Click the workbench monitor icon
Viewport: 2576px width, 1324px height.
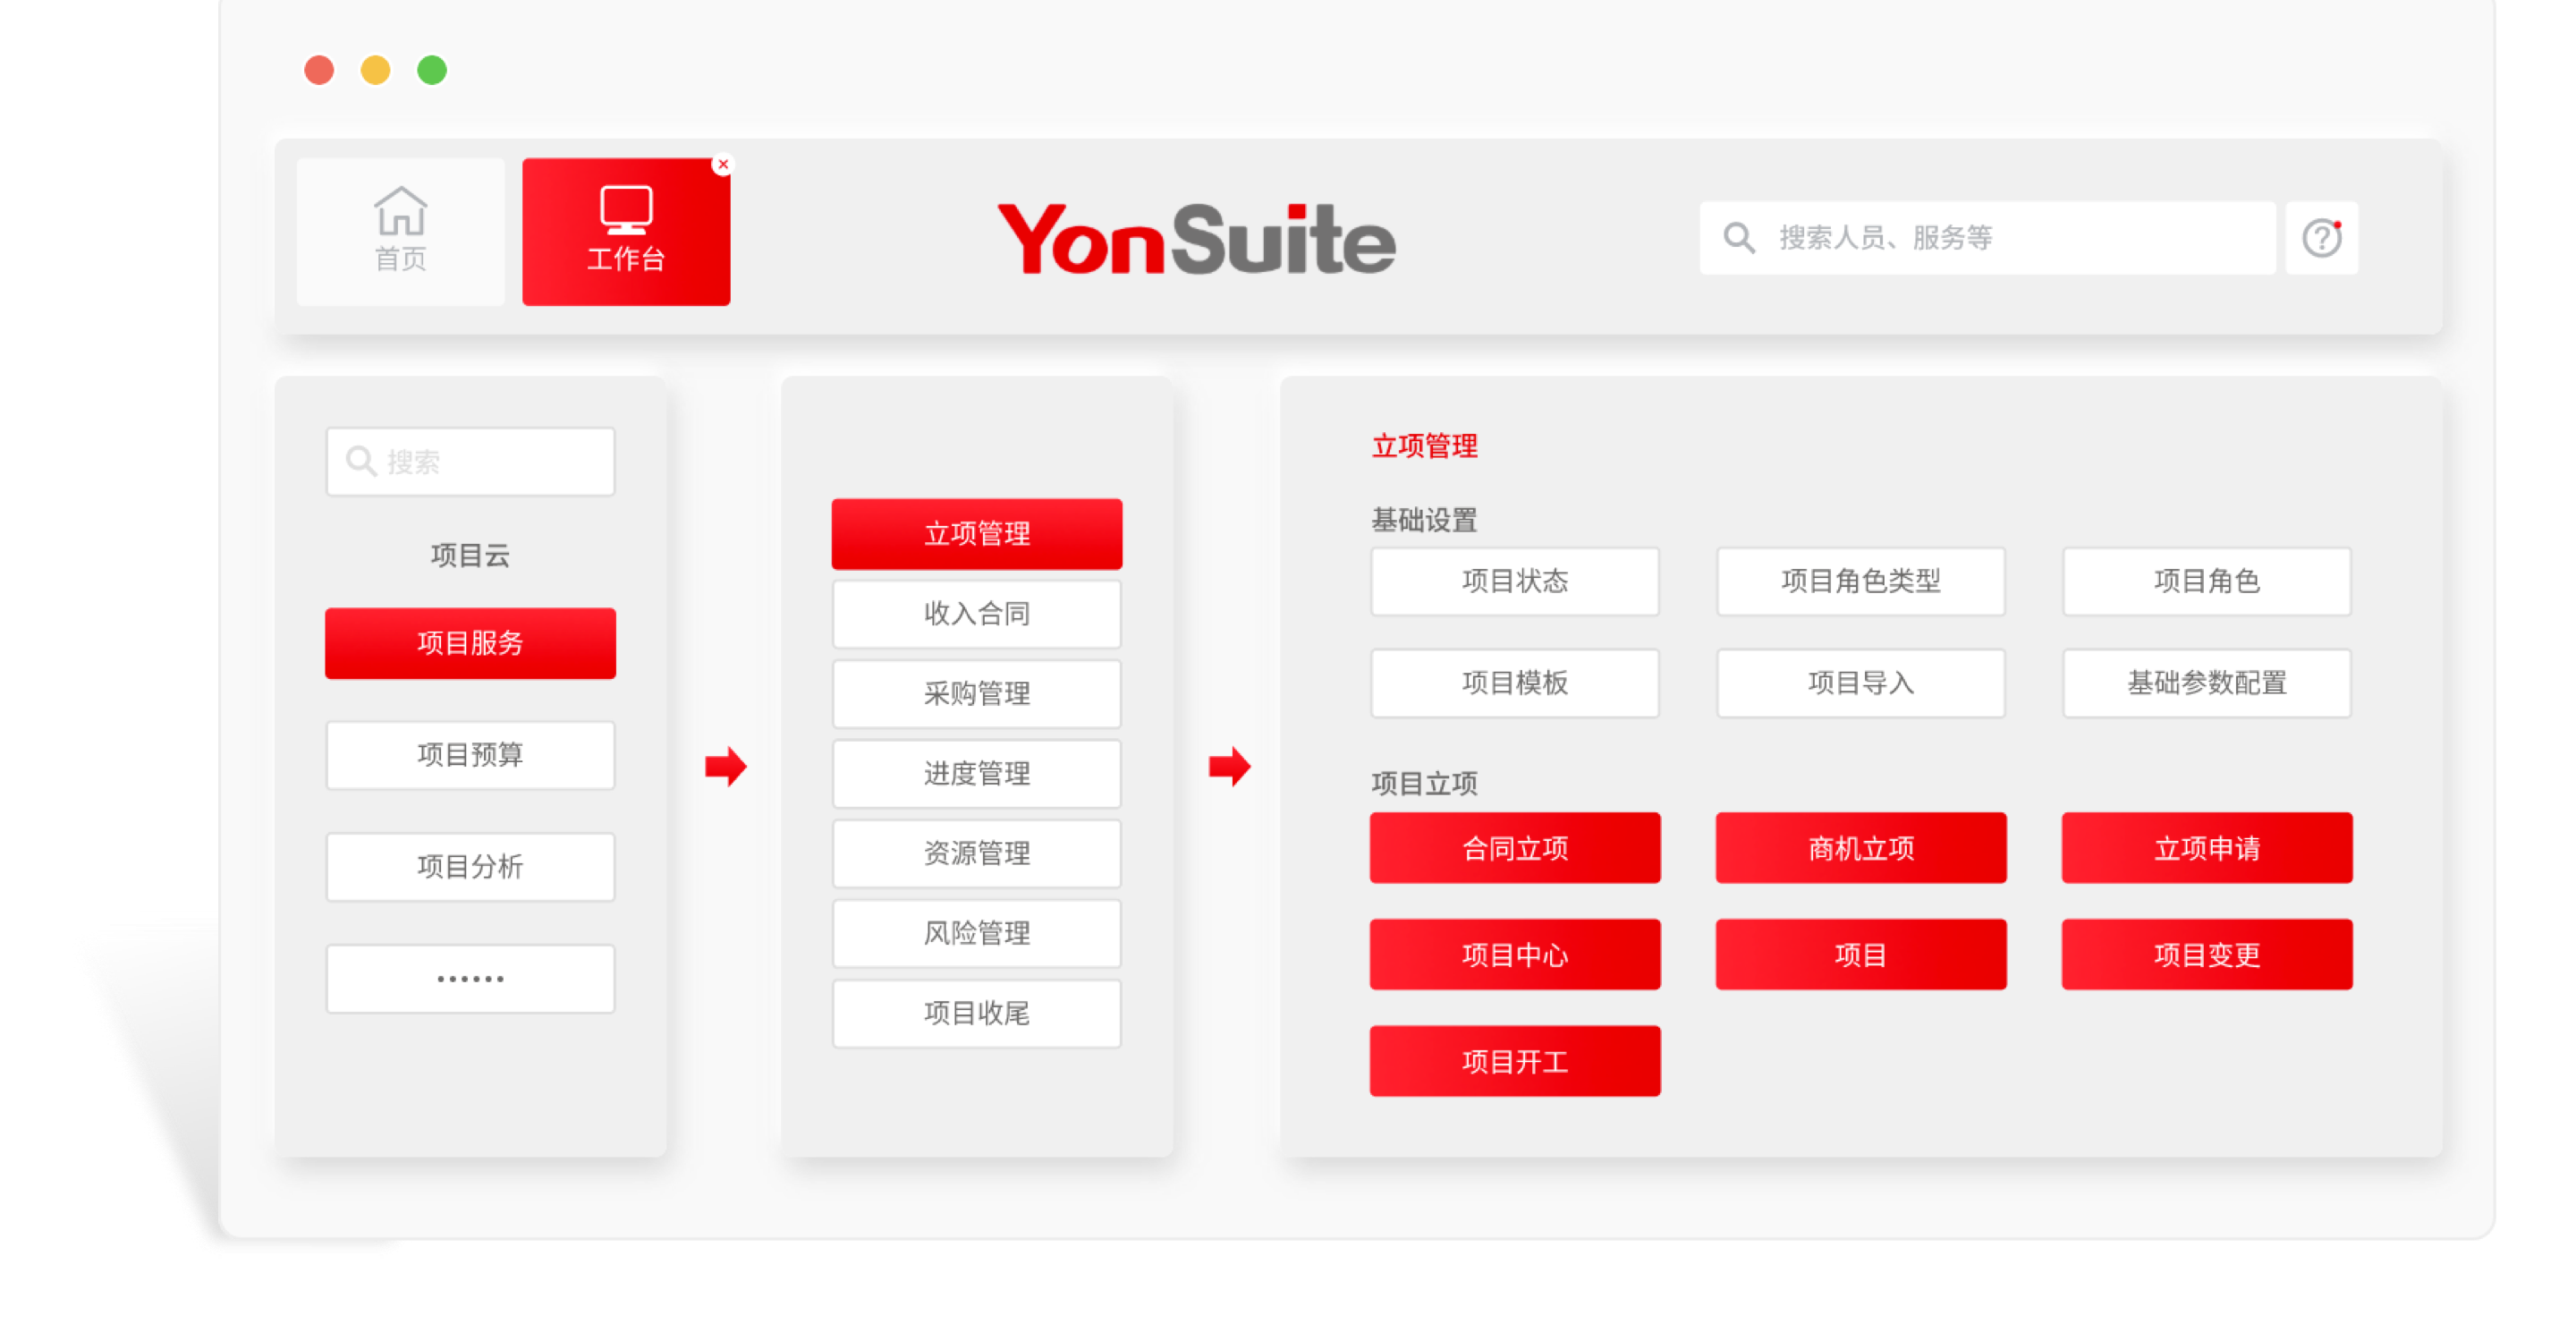point(626,209)
